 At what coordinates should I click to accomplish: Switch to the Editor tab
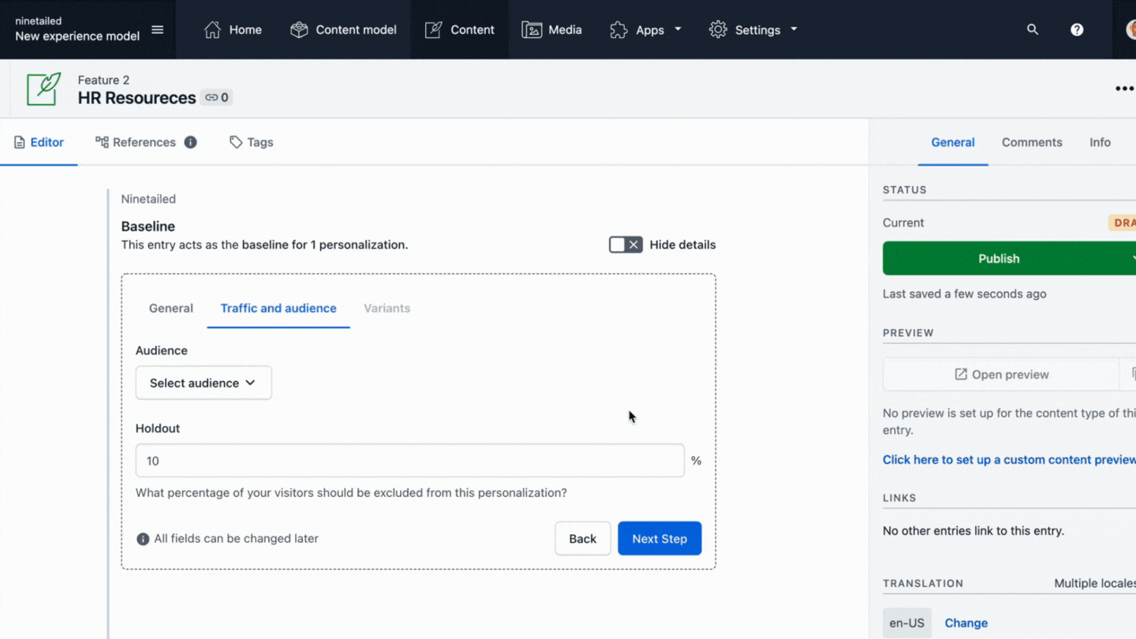(x=39, y=142)
